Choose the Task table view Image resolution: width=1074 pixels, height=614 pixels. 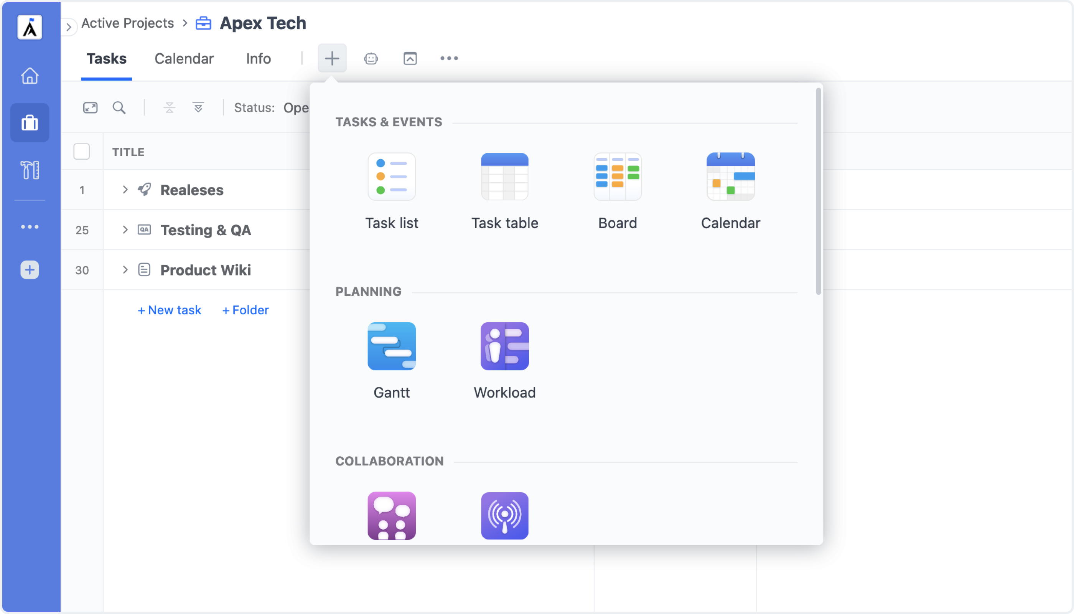504,192
